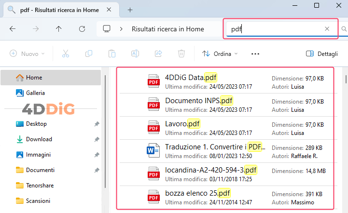Click '03/11/2018 17:25' modification date
Screen dimensions: 348x213
click(x=231, y=179)
